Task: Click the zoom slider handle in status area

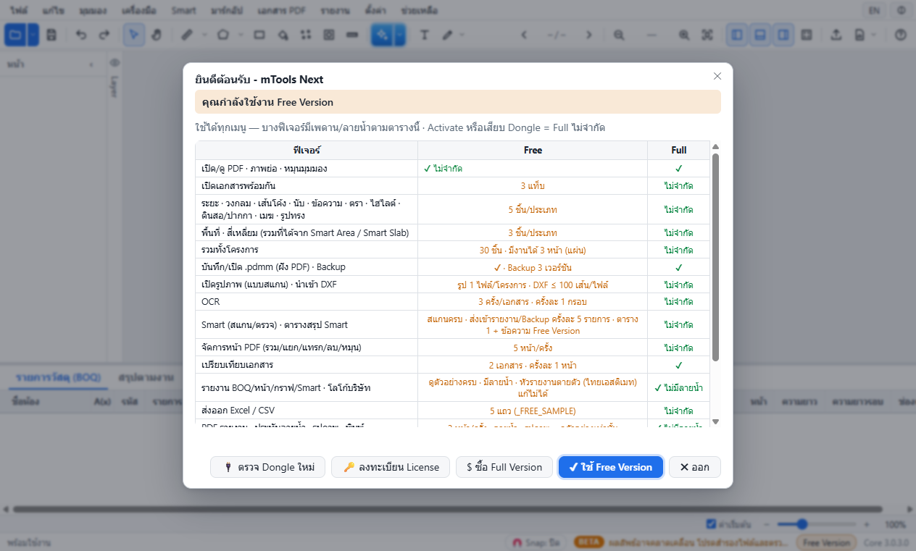Action: click(801, 523)
